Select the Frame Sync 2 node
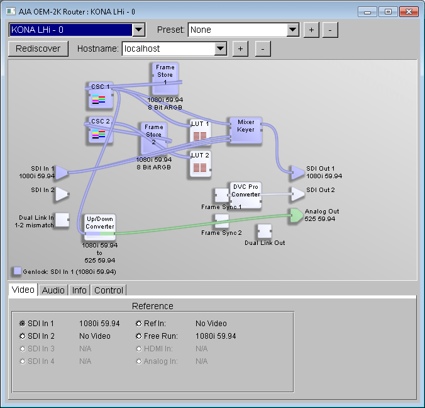425x408 pixels. (x=222, y=221)
